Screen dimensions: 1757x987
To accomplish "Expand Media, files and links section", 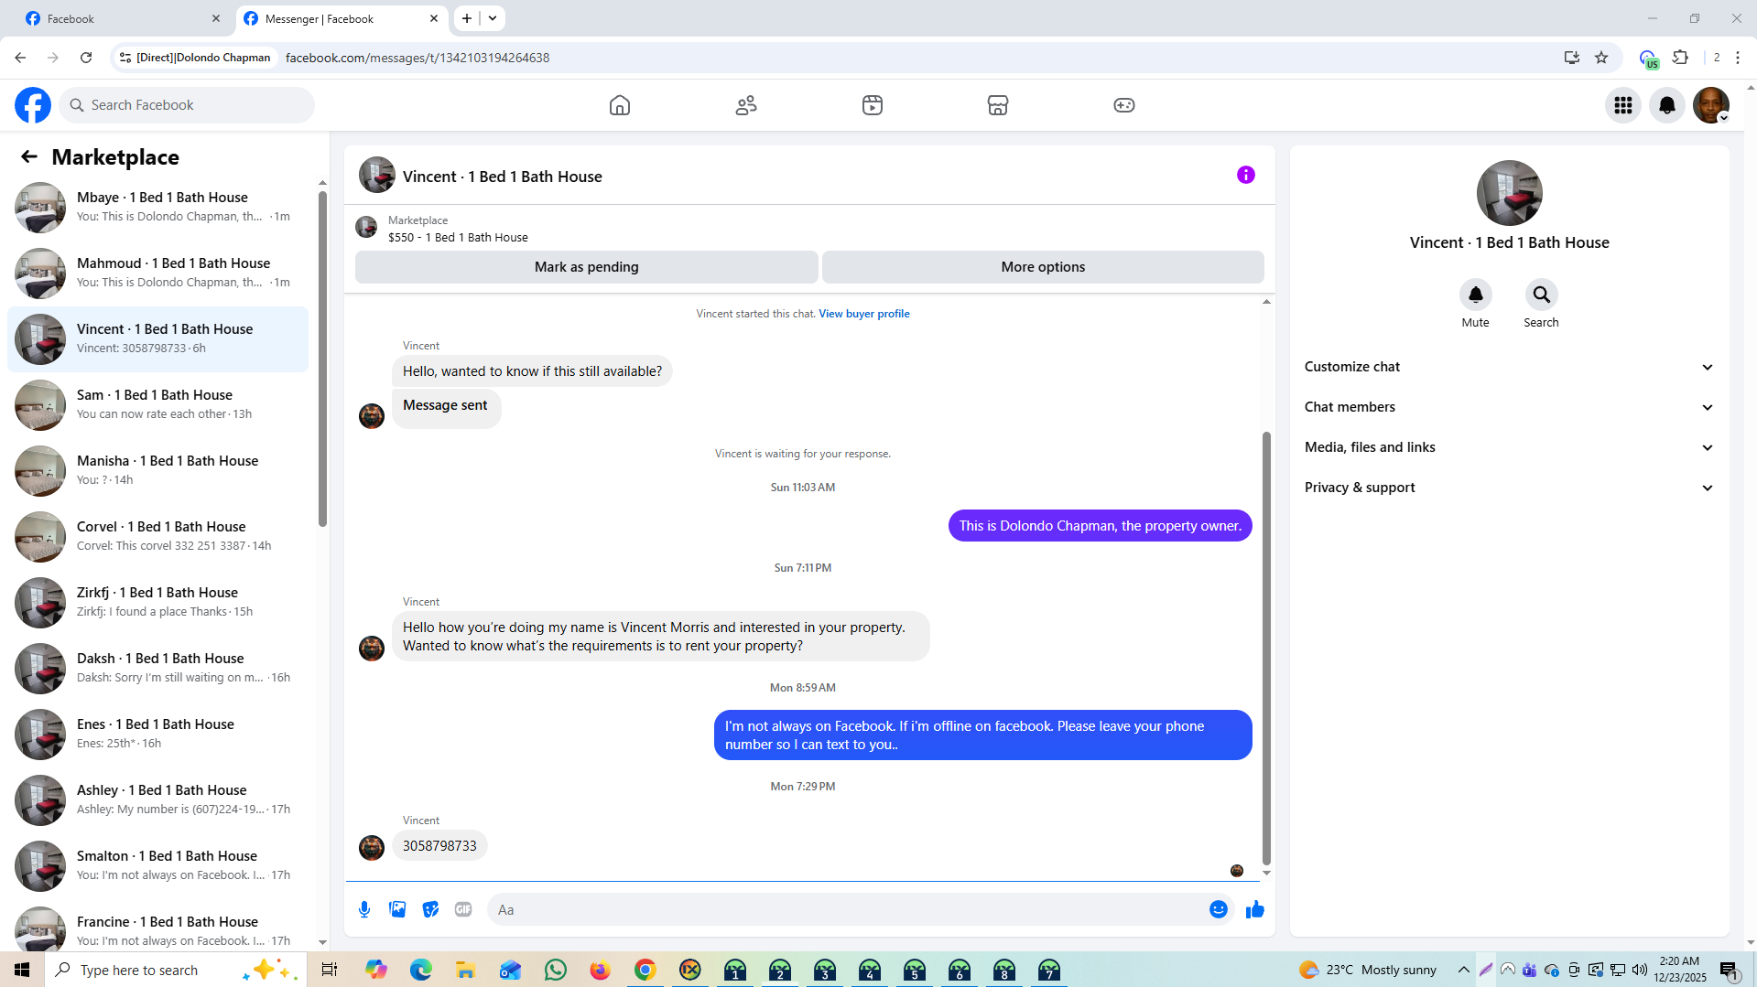I will 1509,447.
